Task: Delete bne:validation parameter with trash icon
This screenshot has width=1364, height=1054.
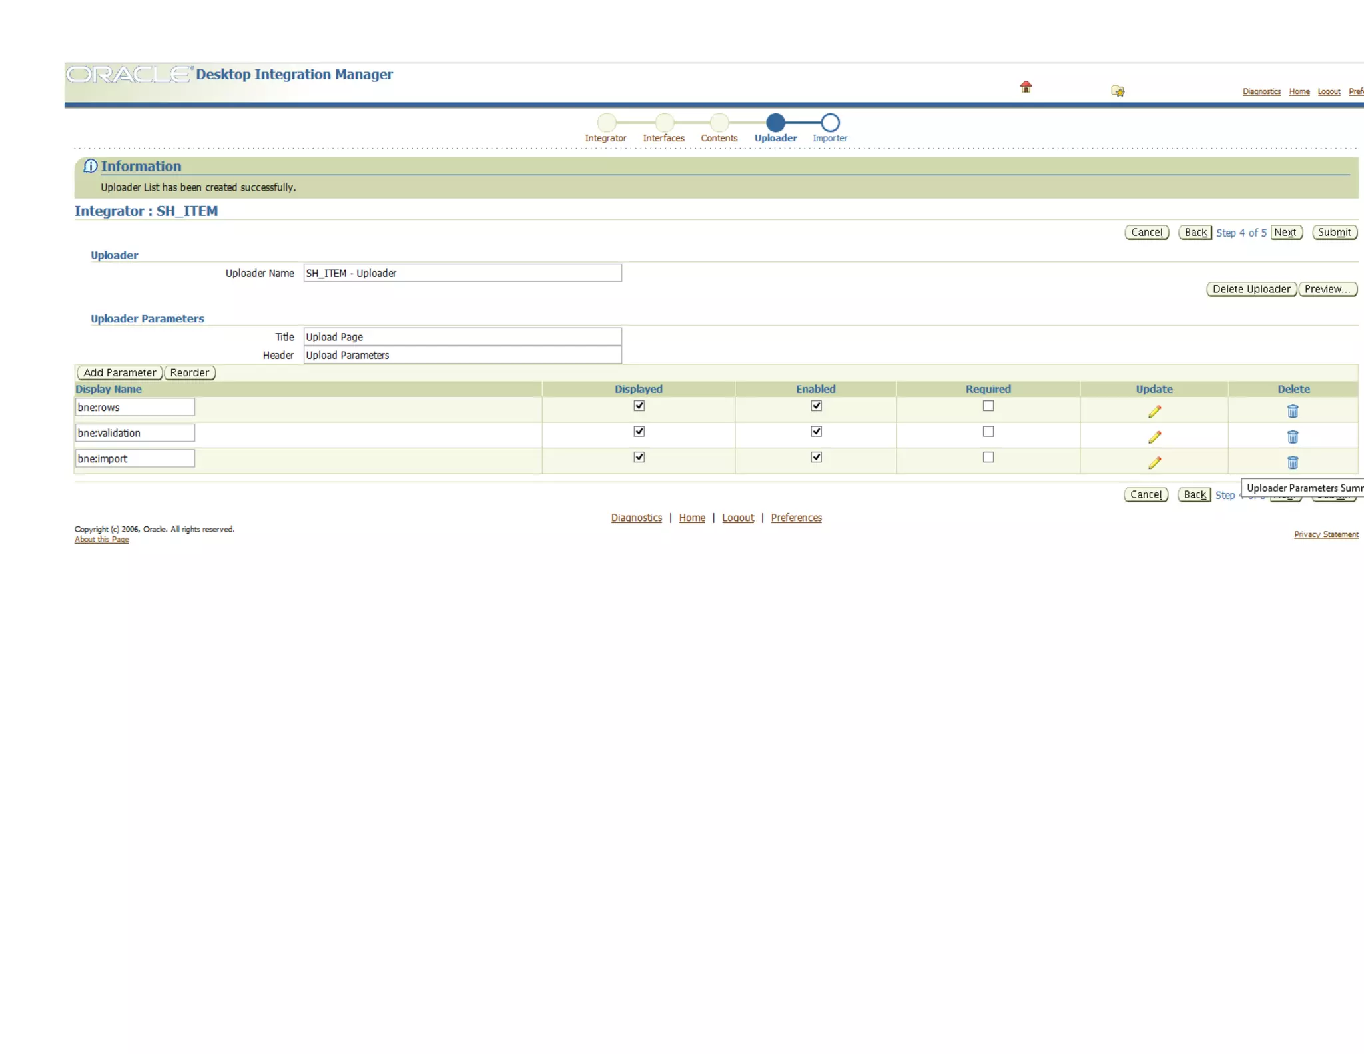Action: 1293,436
